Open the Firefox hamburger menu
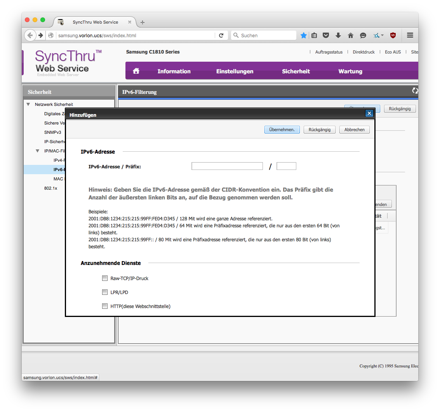Screen dimensions: 440x412 (410, 35)
